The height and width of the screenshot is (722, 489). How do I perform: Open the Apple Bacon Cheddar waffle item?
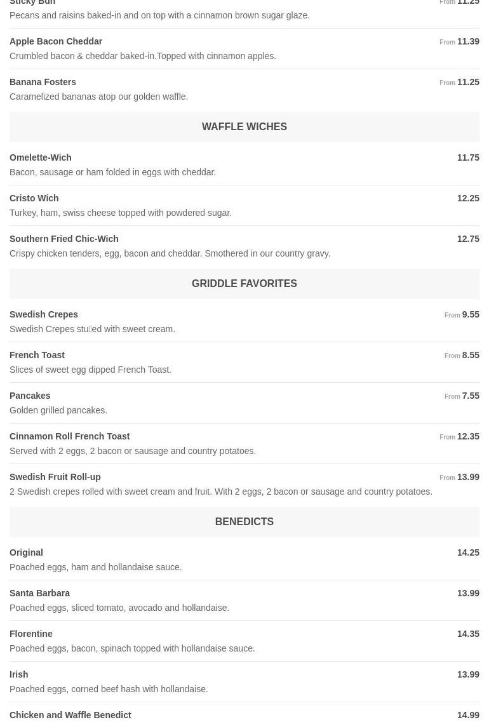pos(56,42)
